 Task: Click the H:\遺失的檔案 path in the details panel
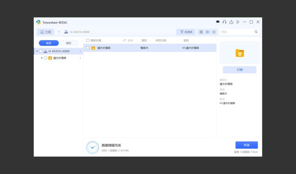pyautogui.click(x=227, y=103)
